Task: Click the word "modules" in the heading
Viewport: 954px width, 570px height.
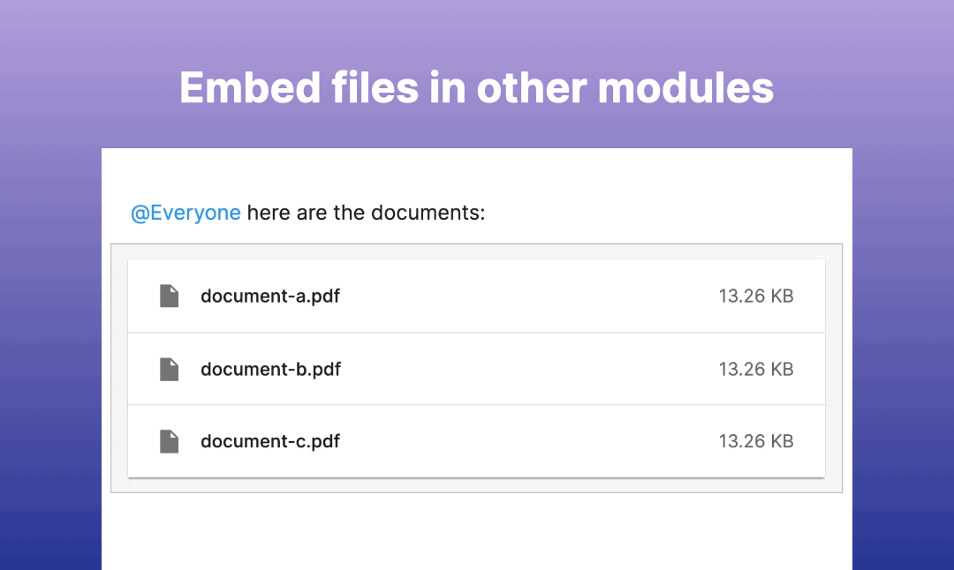Action: click(685, 88)
